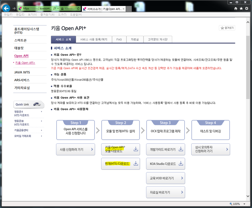Click the Step 3 OCX 탑재 프로그램 제작 box
Screen dimensions: 252x208
166,130
